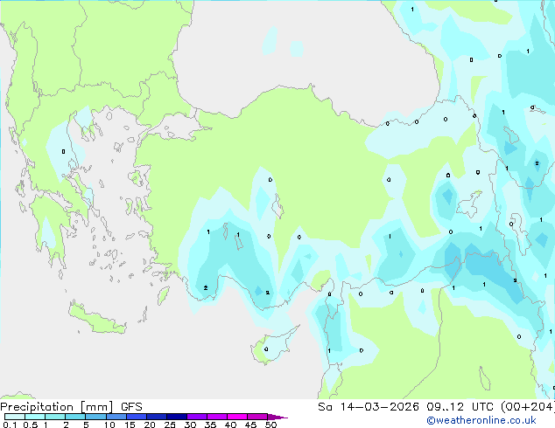Select legend swatch between 25 and 30
Image resolution: width=555 pixels, height=428 pixels.
point(177,417)
